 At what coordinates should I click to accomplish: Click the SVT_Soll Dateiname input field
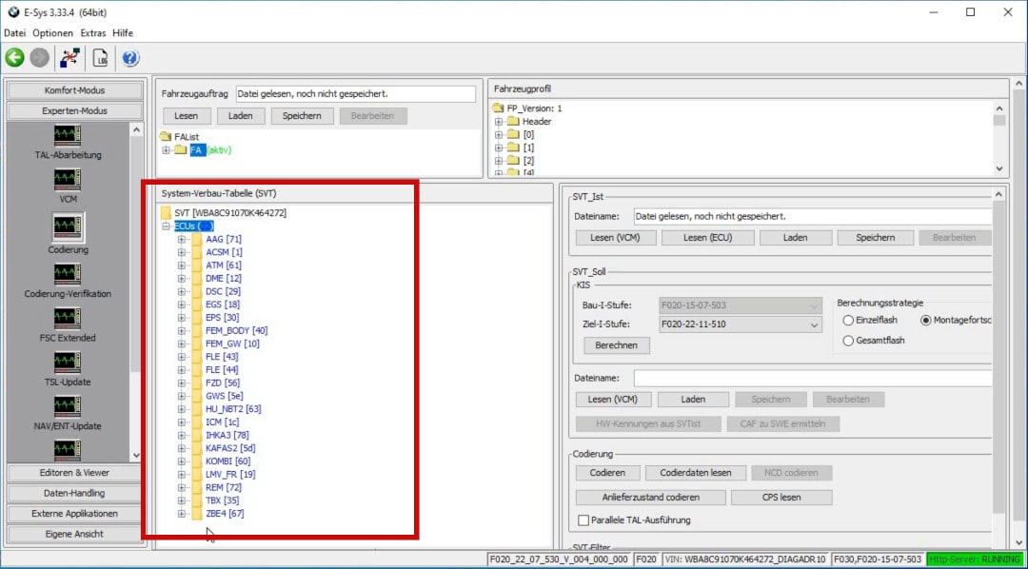point(812,379)
